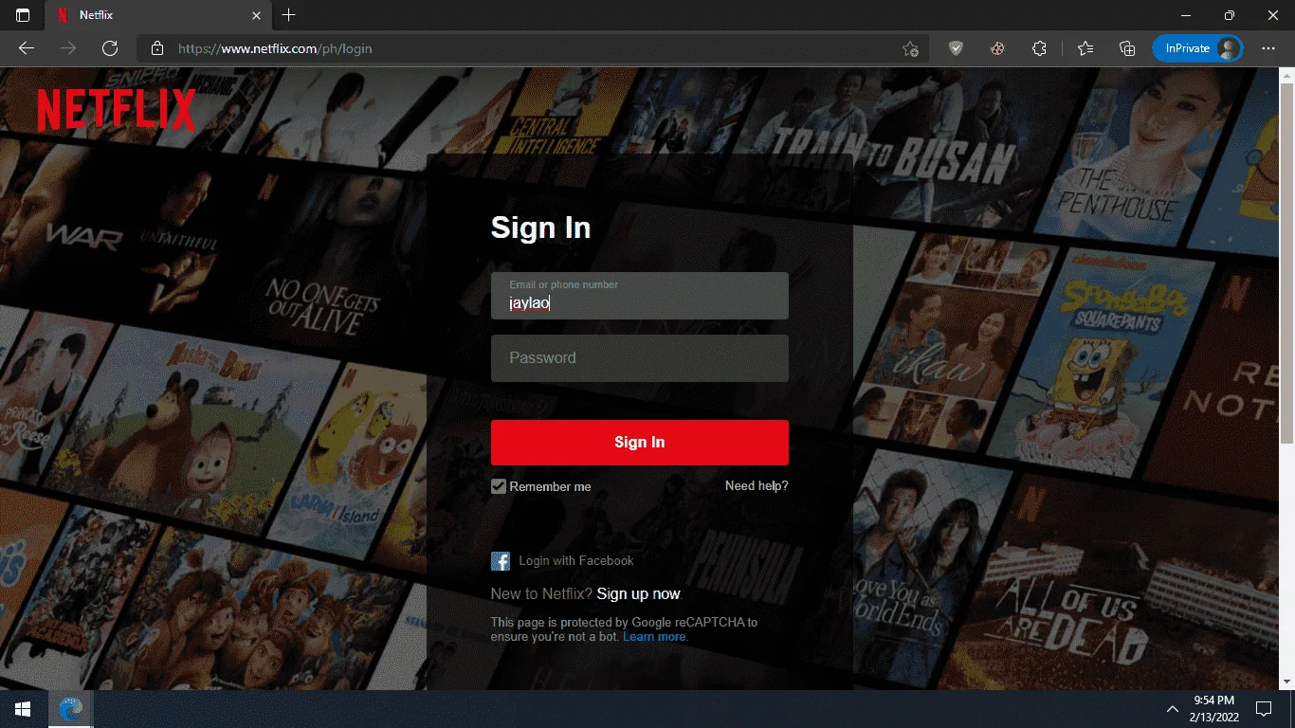Toggle the Remember me checkbox
Screen dimensions: 1295x728
point(499,486)
